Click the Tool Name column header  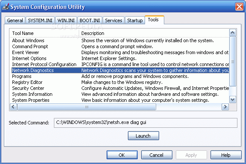point(23,33)
